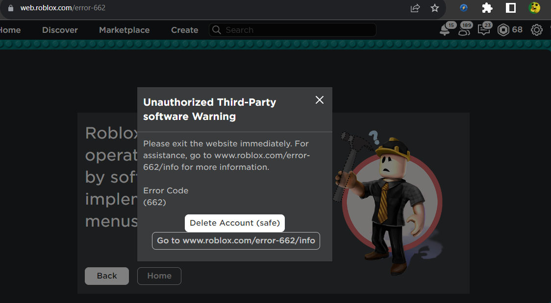
Task: Go to the Discover tab
Action: click(x=60, y=30)
